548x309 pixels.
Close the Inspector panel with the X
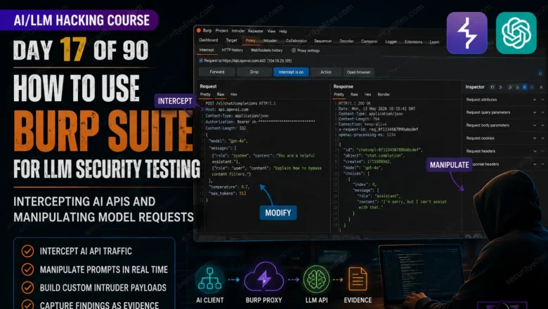(x=541, y=87)
